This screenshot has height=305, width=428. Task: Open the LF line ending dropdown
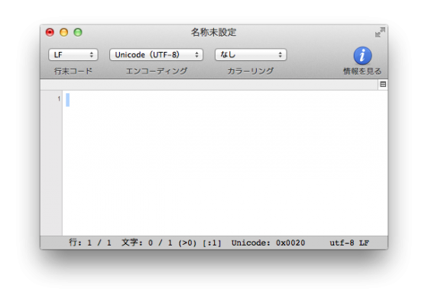[x=73, y=55]
